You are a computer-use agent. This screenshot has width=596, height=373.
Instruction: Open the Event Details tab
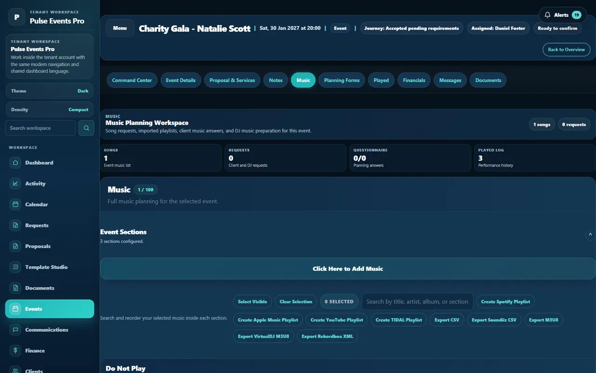point(181,80)
